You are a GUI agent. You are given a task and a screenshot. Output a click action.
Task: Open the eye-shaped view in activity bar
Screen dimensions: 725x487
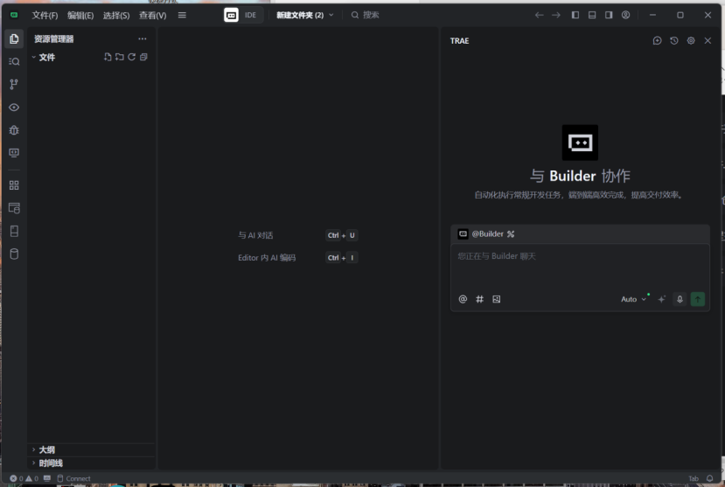pyautogui.click(x=14, y=108)
